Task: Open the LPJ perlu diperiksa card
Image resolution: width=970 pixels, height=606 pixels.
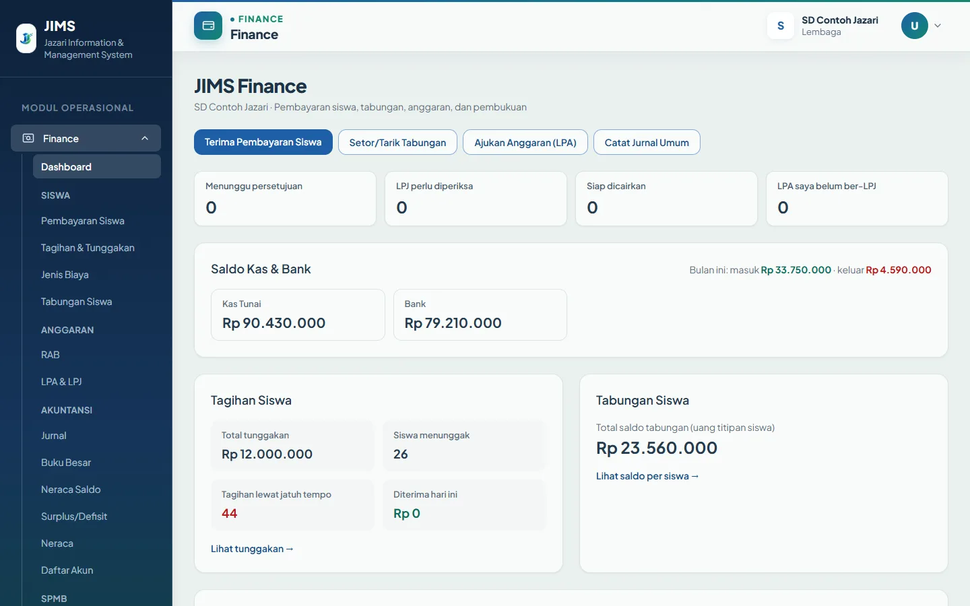Action: [x=476, y=199]
